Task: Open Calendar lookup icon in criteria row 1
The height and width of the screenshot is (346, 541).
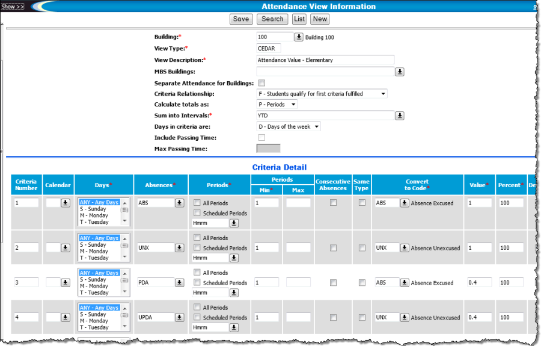Action: pyautogui.click(x=65, y=203)
